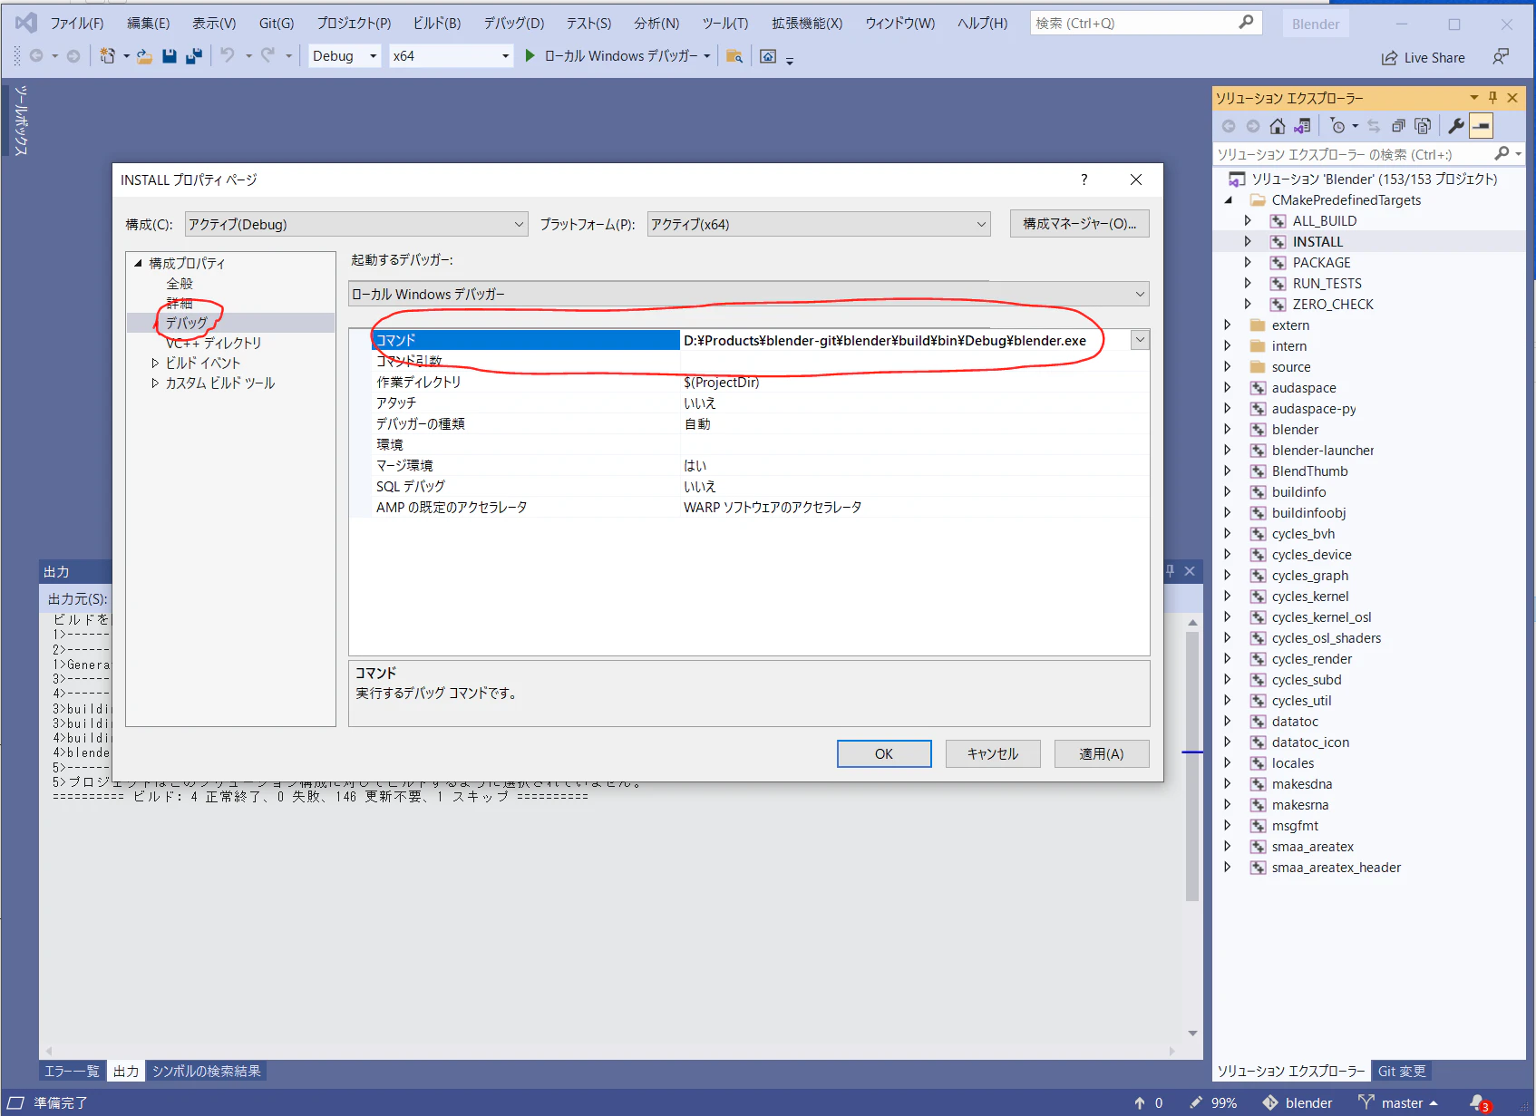Click the notifications bell in status bar
The height and width of the screenshot is (1116, 1536).
click(x=1480, y=1103)
